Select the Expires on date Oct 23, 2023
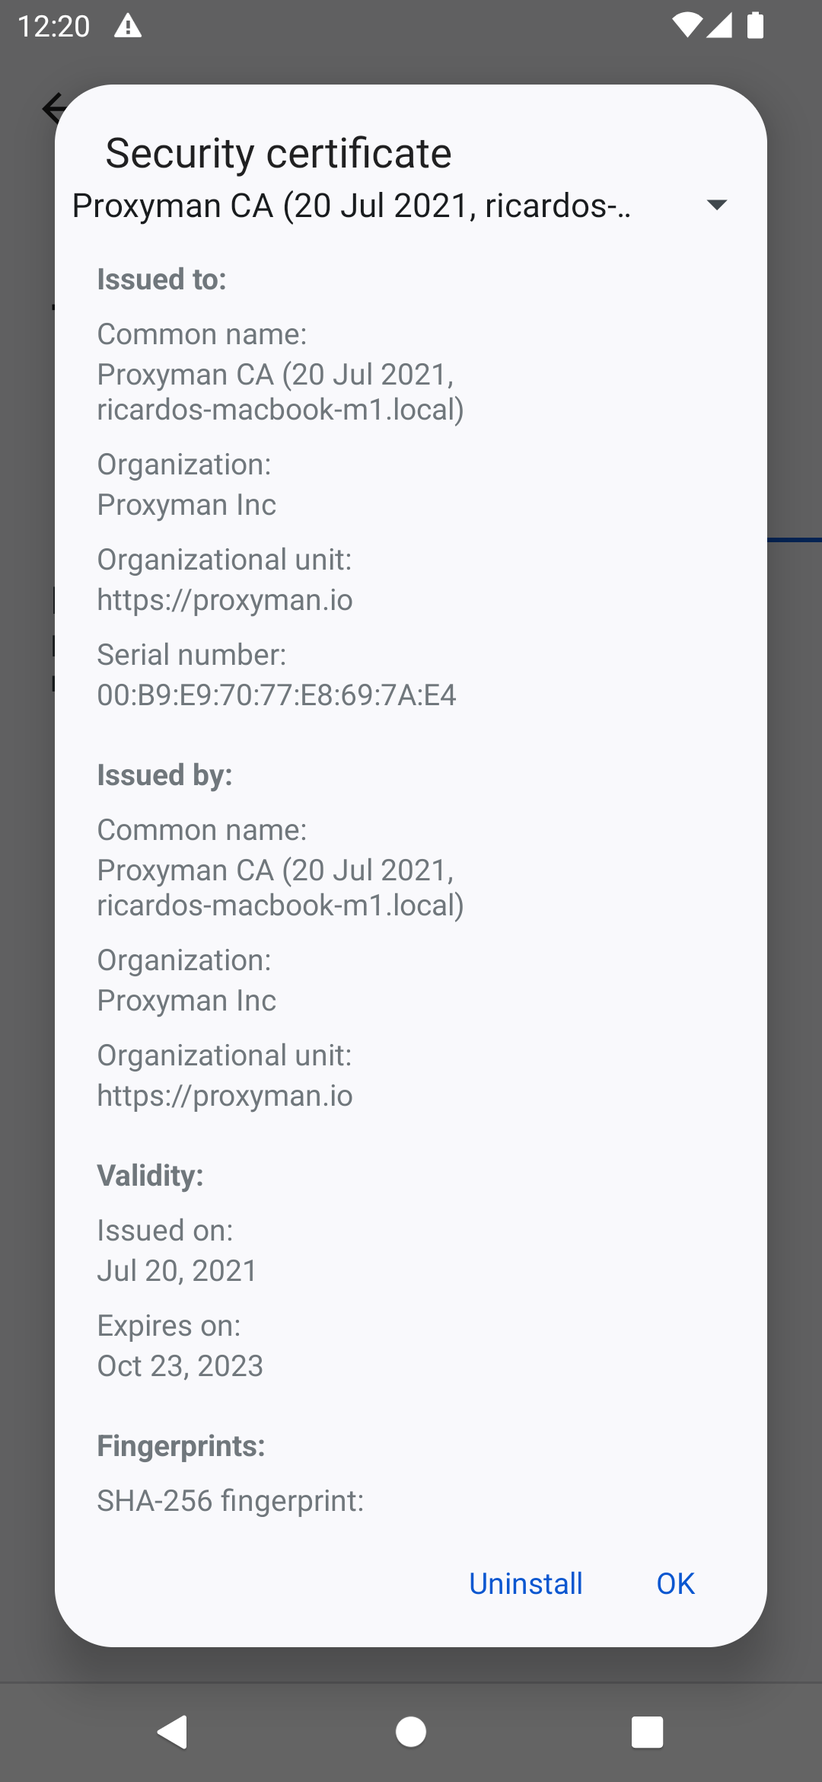822x1782 pixels. click(x=180, y=1365)
